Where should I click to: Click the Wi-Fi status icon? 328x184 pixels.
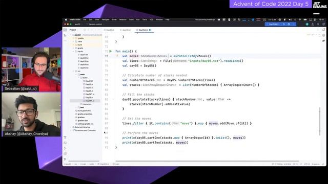pyautogui.click(x=300, y=19)
